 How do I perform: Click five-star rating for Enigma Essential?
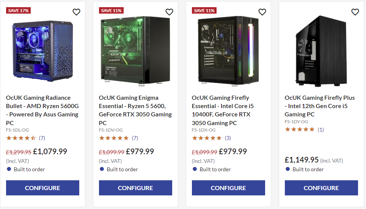click(114, 138)
